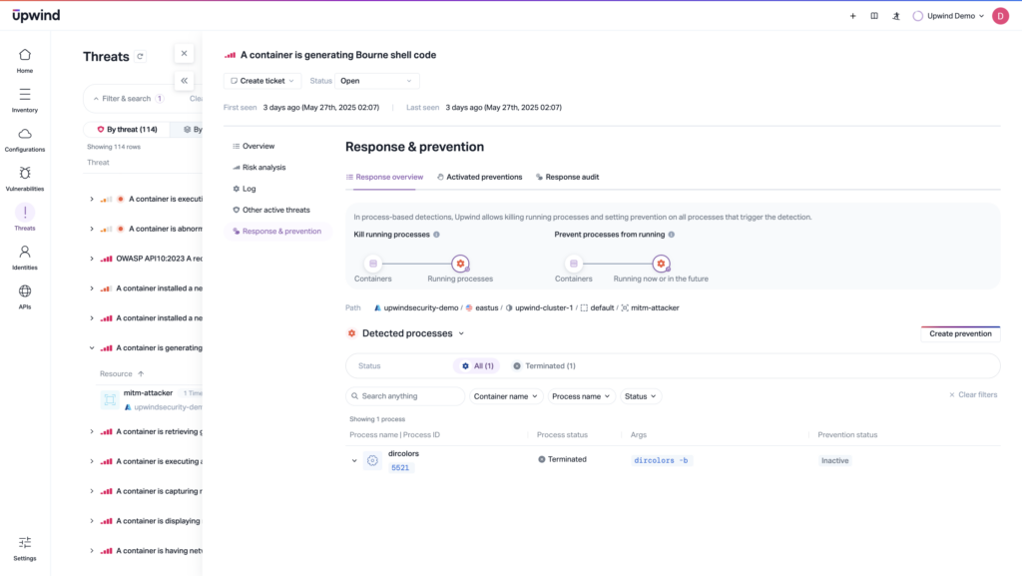The image size is (1022, 576).
Task: Open the user avatar D menu
Action: [x=1000, y=16]
